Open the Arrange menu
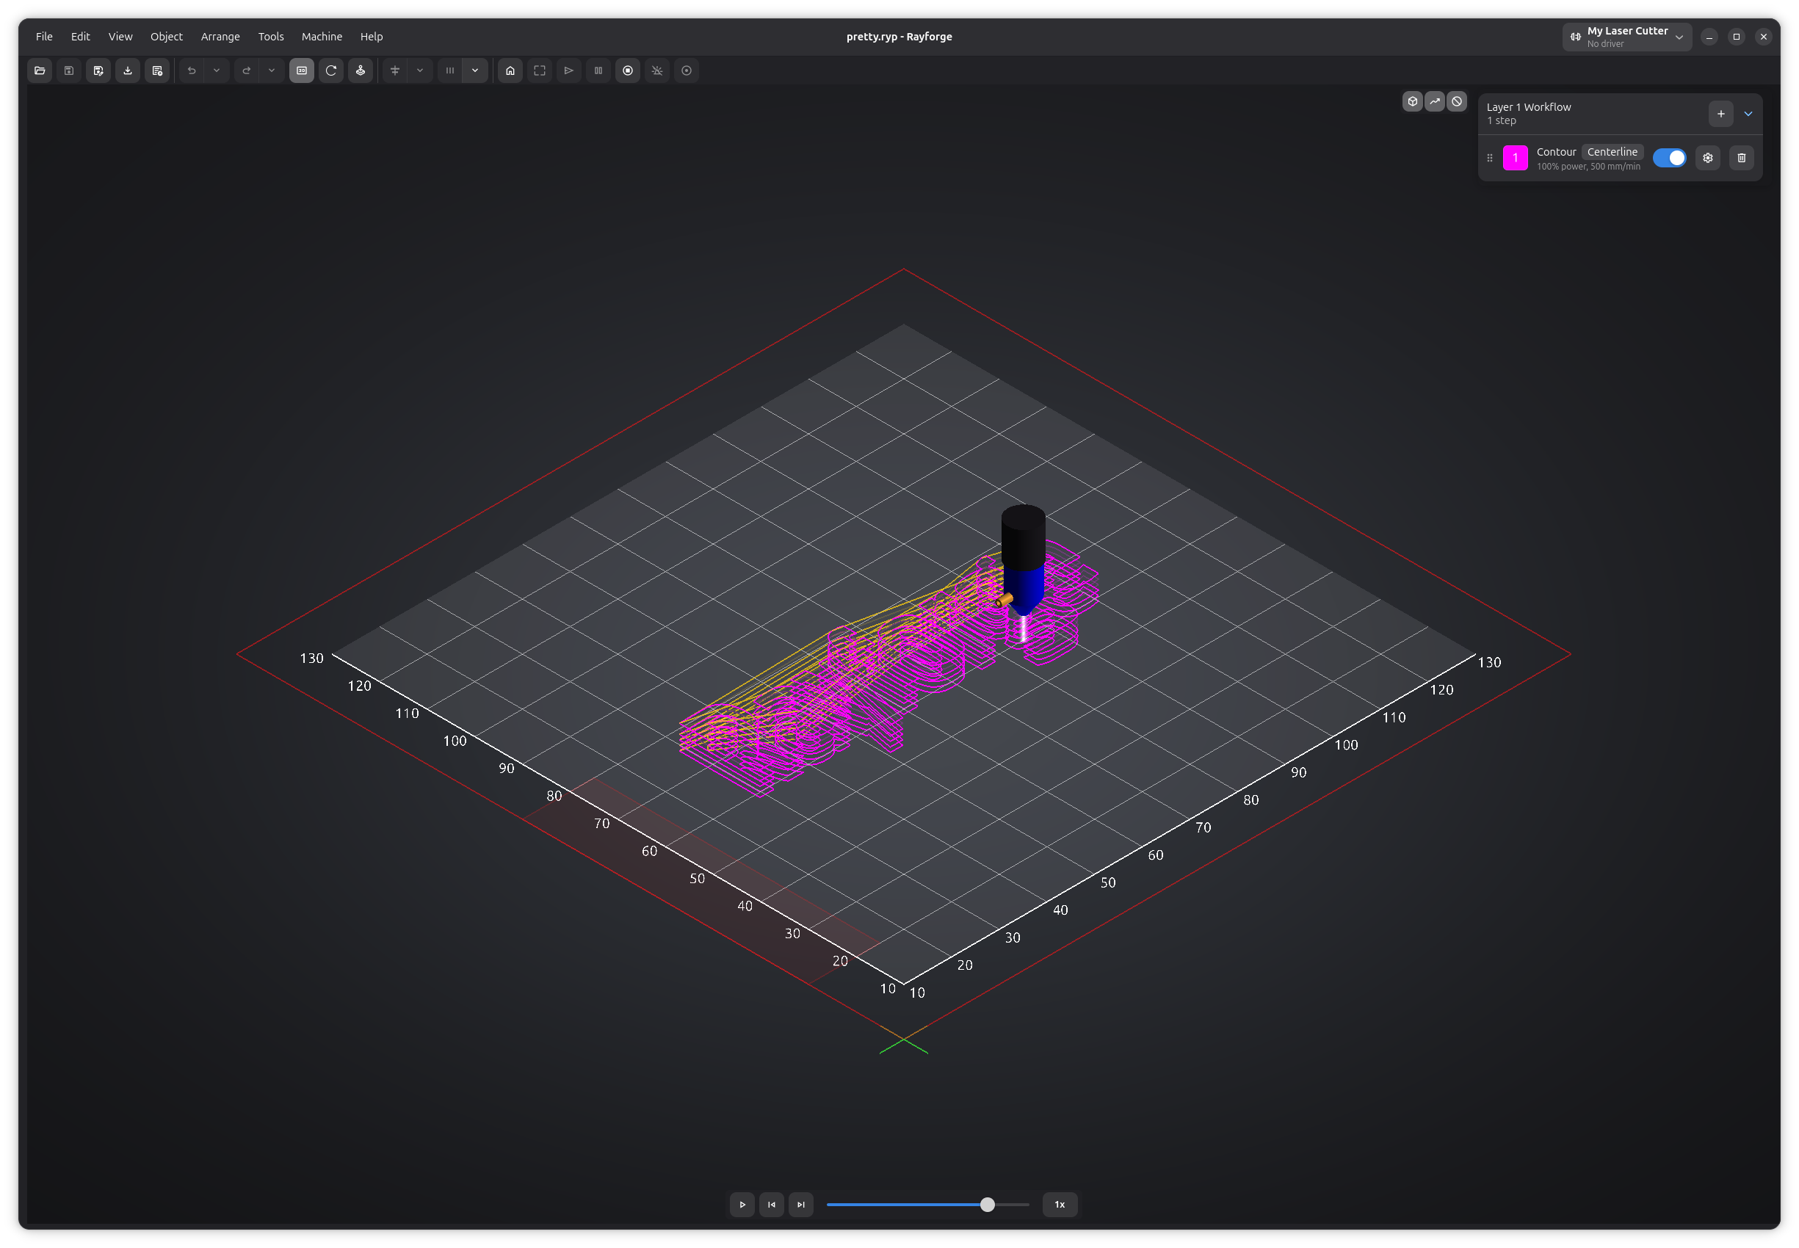Image resolution: width=1799 pixels, height=1248 pixels. (x=220, y=36)
